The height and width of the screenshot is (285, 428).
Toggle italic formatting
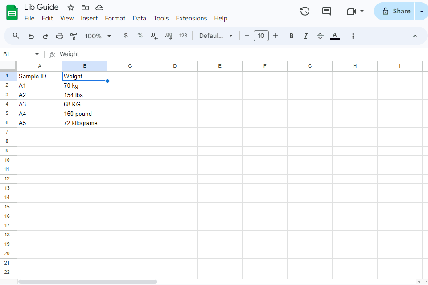[x=306, y=36]
